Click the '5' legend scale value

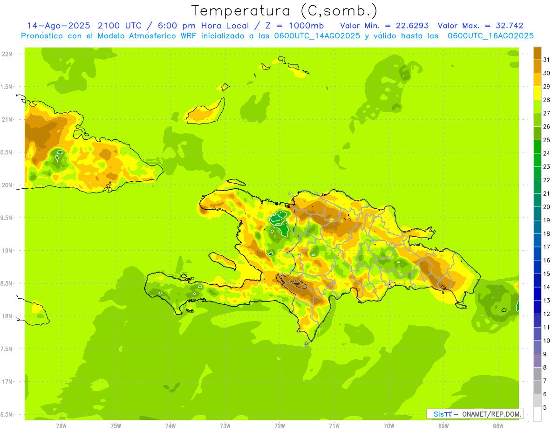(545, 408)
